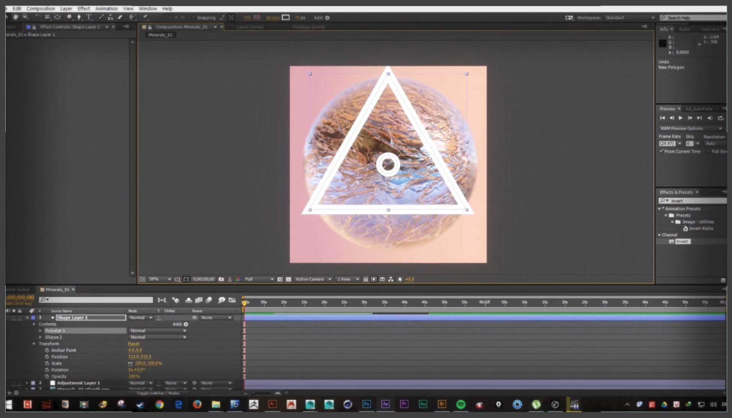Toggle Rotation stopwatch for Shape Layer 1
The image size is (732, 418).
pos(47,370)
